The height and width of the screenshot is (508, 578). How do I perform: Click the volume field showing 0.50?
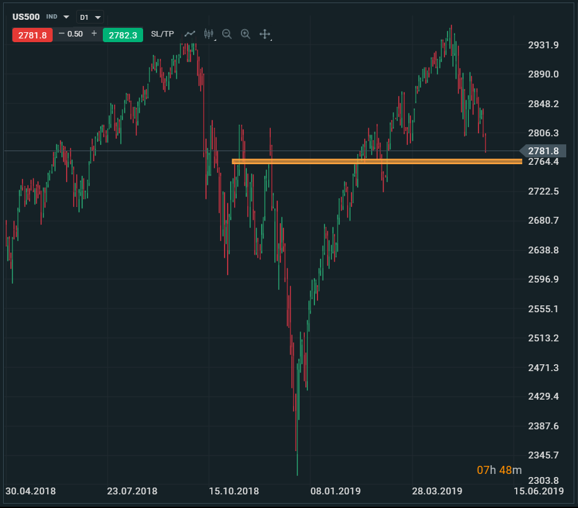[76, 34]
